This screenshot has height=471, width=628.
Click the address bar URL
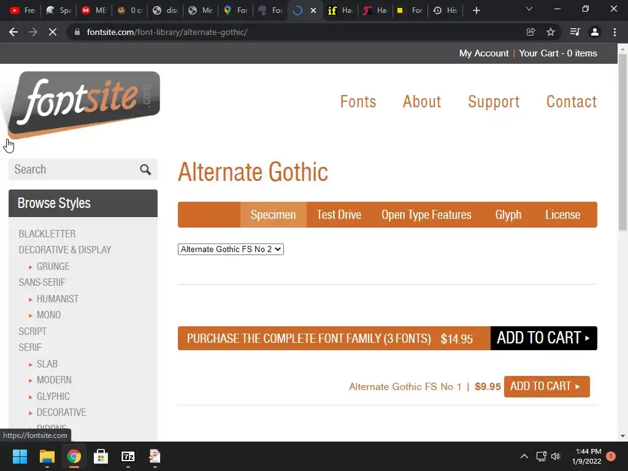167,32
